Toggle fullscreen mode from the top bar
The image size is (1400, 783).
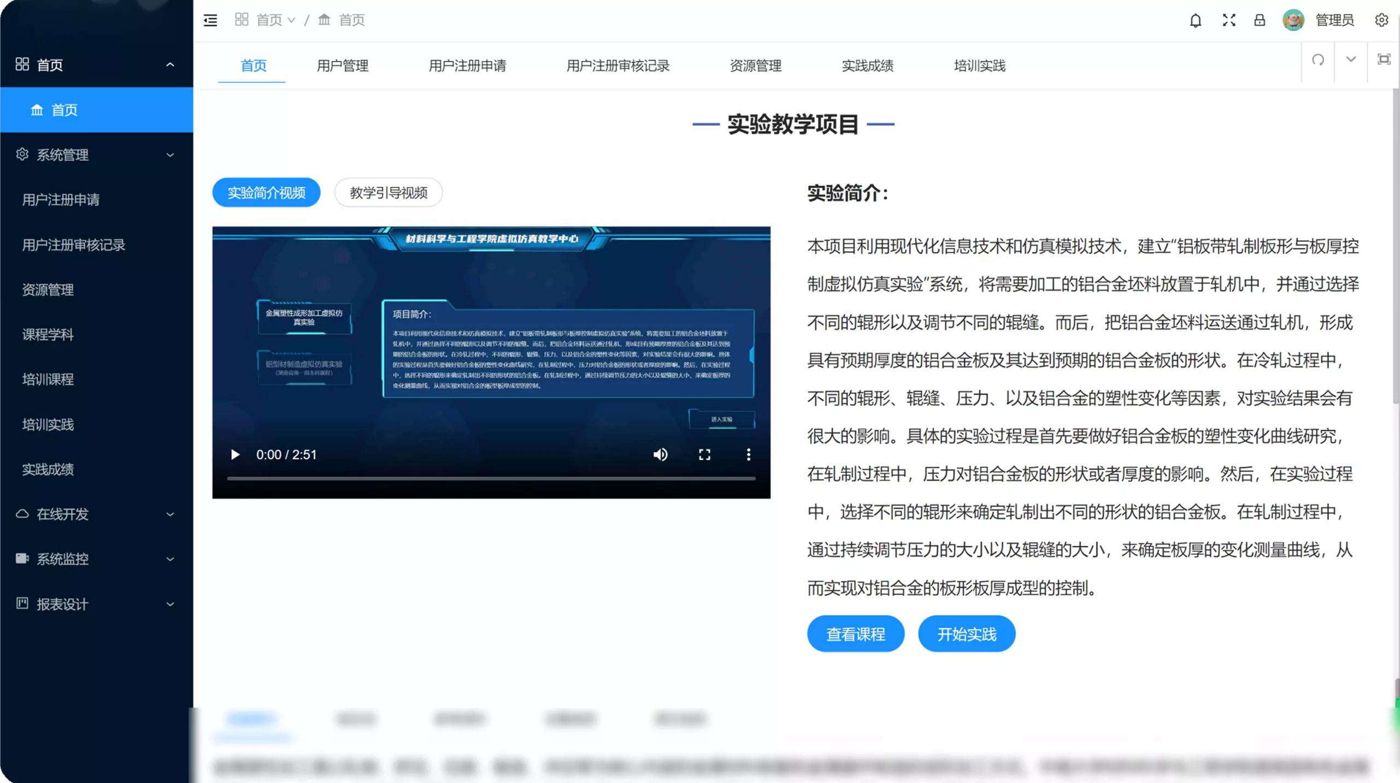click(x=1229, y=20)
